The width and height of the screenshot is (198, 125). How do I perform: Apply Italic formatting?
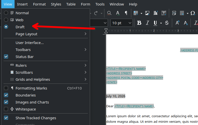click(x=147, y=23)
